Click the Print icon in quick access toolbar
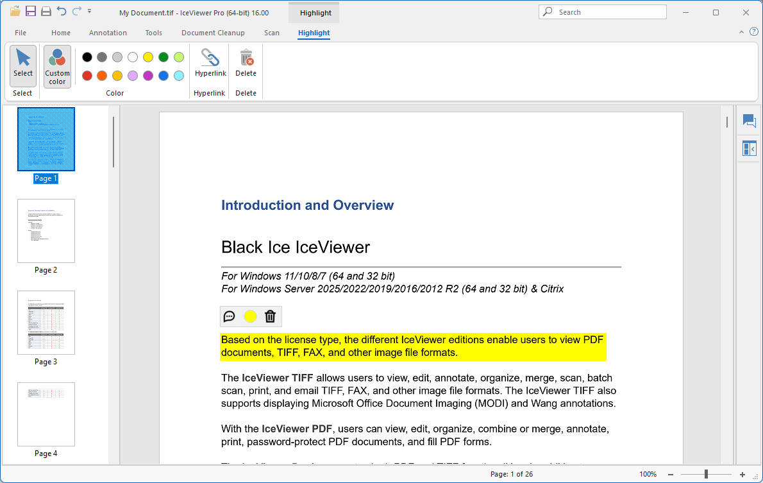The image size is (763, 483). tap(46, 11)
